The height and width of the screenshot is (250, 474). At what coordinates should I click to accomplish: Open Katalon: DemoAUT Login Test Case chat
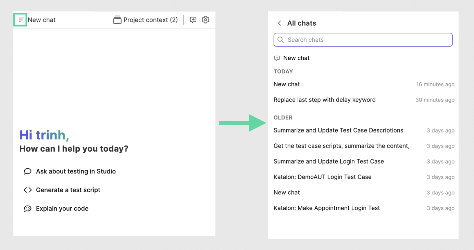[364, 177]
